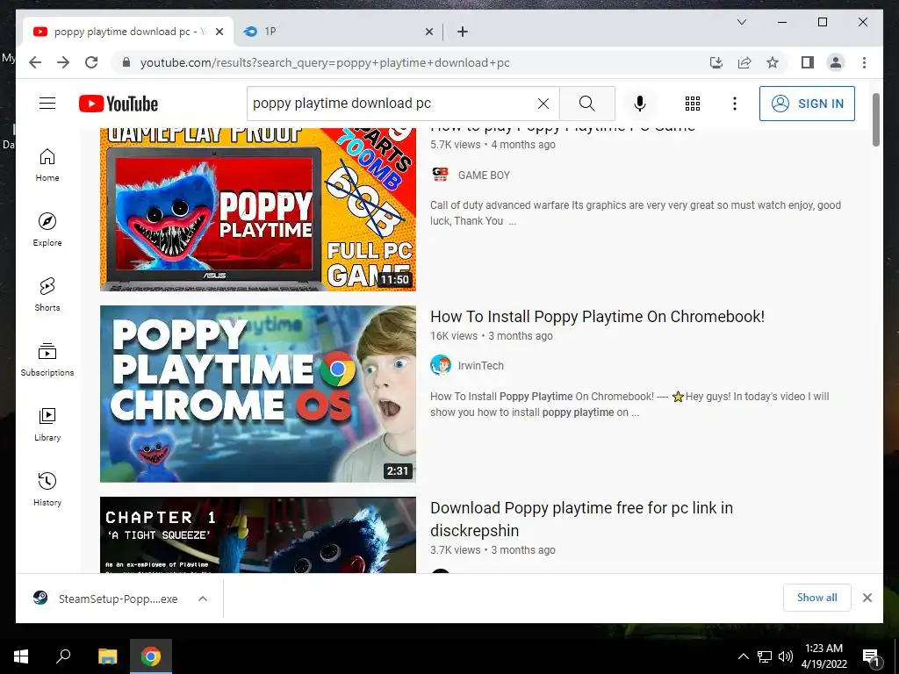
Task: Open notification center icon
Action: 871,656
